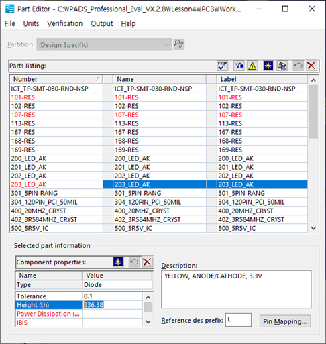Select 500_5R5V_IC in the Number column
Viewport: 326px width, 344px height.
(x=56, y=228)
